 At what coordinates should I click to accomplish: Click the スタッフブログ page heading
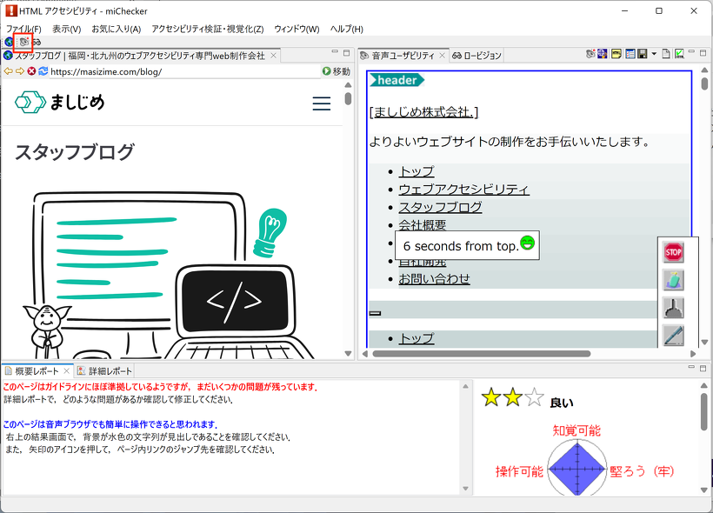pos(75,152)
